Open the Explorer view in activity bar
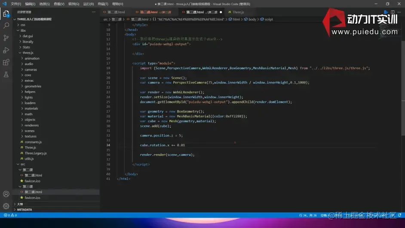 6,13
